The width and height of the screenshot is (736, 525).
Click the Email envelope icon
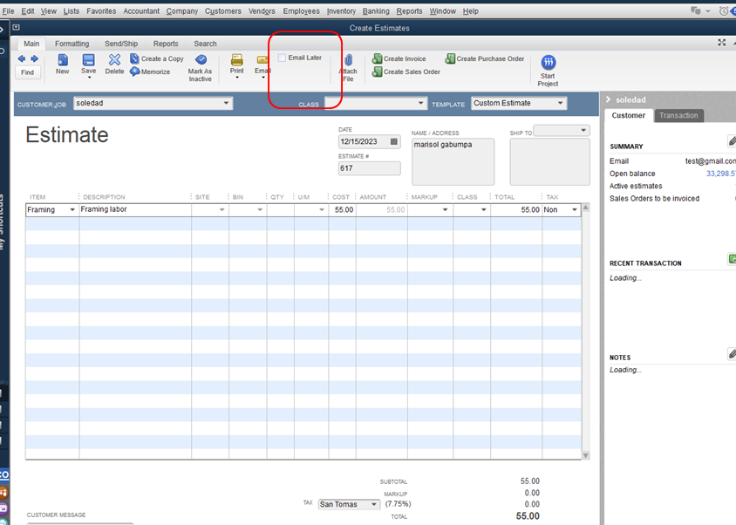[262, 59]
